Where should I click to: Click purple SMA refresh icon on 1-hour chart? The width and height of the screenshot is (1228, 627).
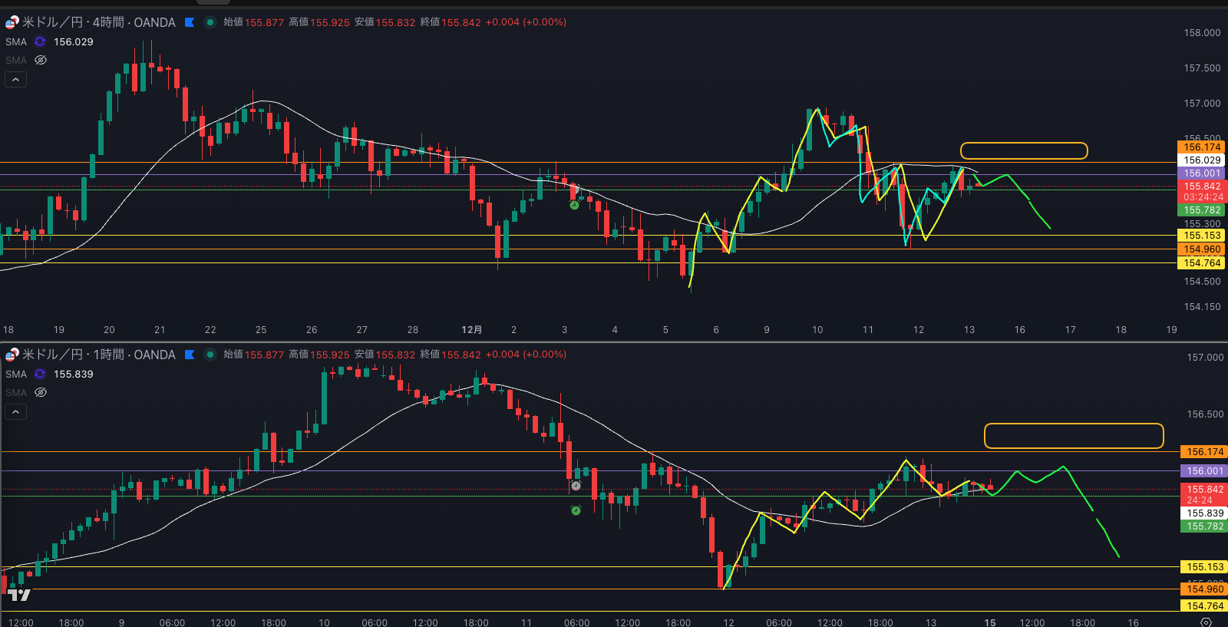click(40, 374)
